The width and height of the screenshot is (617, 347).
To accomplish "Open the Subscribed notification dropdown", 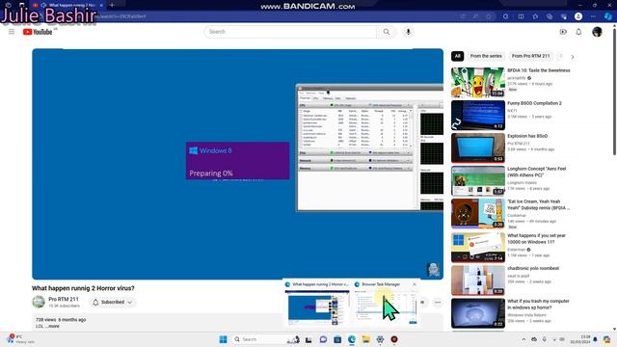I will [112, 302].
